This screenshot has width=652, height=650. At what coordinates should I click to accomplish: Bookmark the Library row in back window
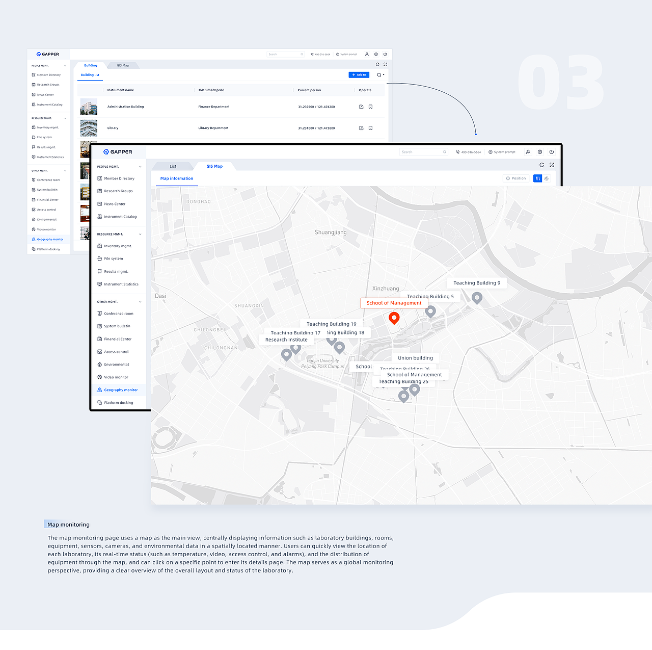[370, 128]
